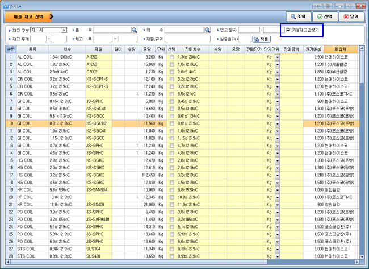
Task: Check 선택 box for row 28 STS COIL
Action: click(x=172, y=256)
